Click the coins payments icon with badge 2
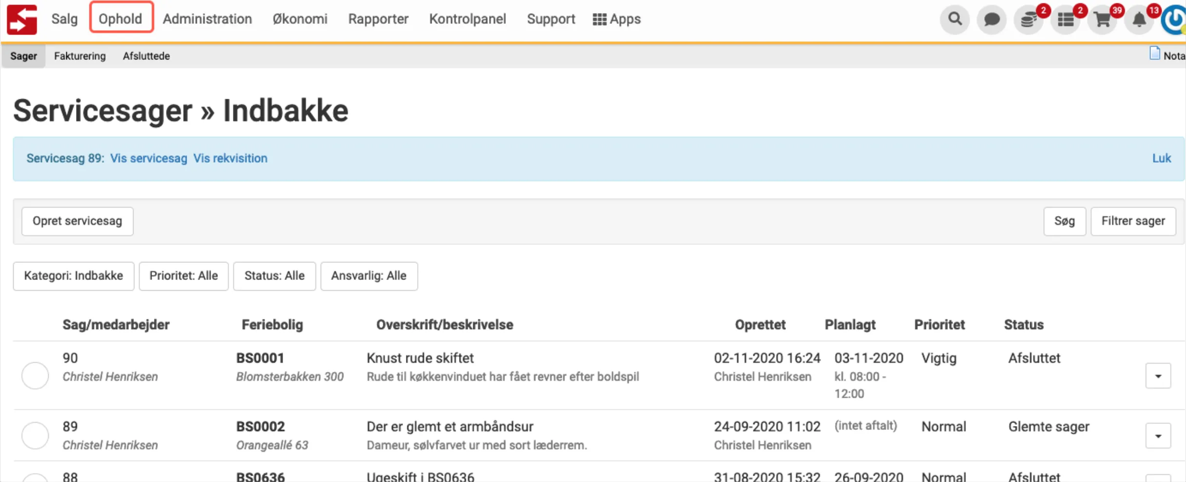1186x482 pixels. [1028, 19]
